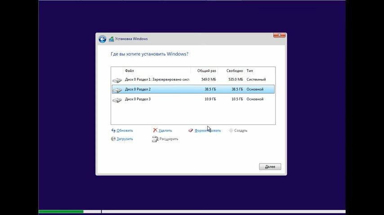This screenshot has height=215, width=384.
Task: Select the row Диск 0 Раздел 2
Action: coord(193,89)
